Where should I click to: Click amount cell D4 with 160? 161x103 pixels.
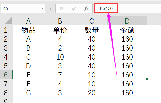coord(127,57)
